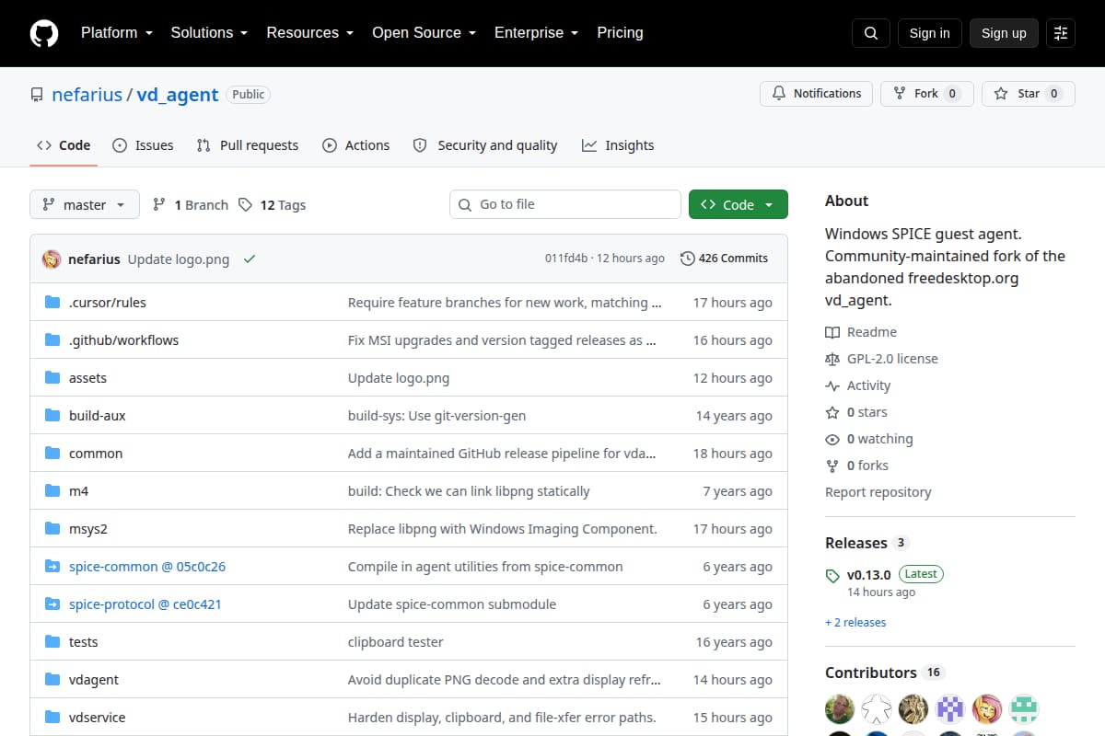Select the Code tab
The width and height of the screenshot is (1105, 736).
64,144
